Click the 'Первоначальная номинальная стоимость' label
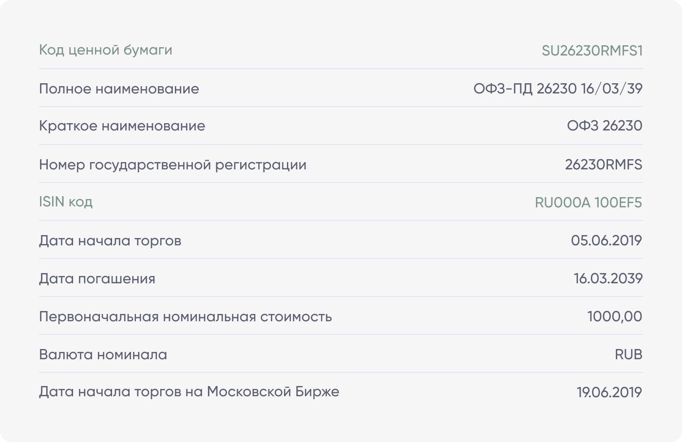Viewport: 682px width, 442px height. (185, 316)
